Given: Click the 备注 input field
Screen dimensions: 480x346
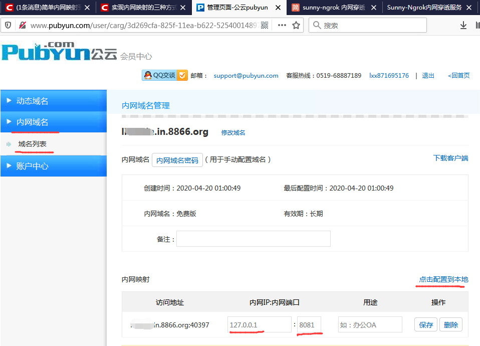Looking at the screenshot, I should 254,239.
